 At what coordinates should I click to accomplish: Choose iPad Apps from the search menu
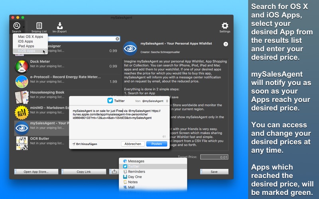coord(30,46)
